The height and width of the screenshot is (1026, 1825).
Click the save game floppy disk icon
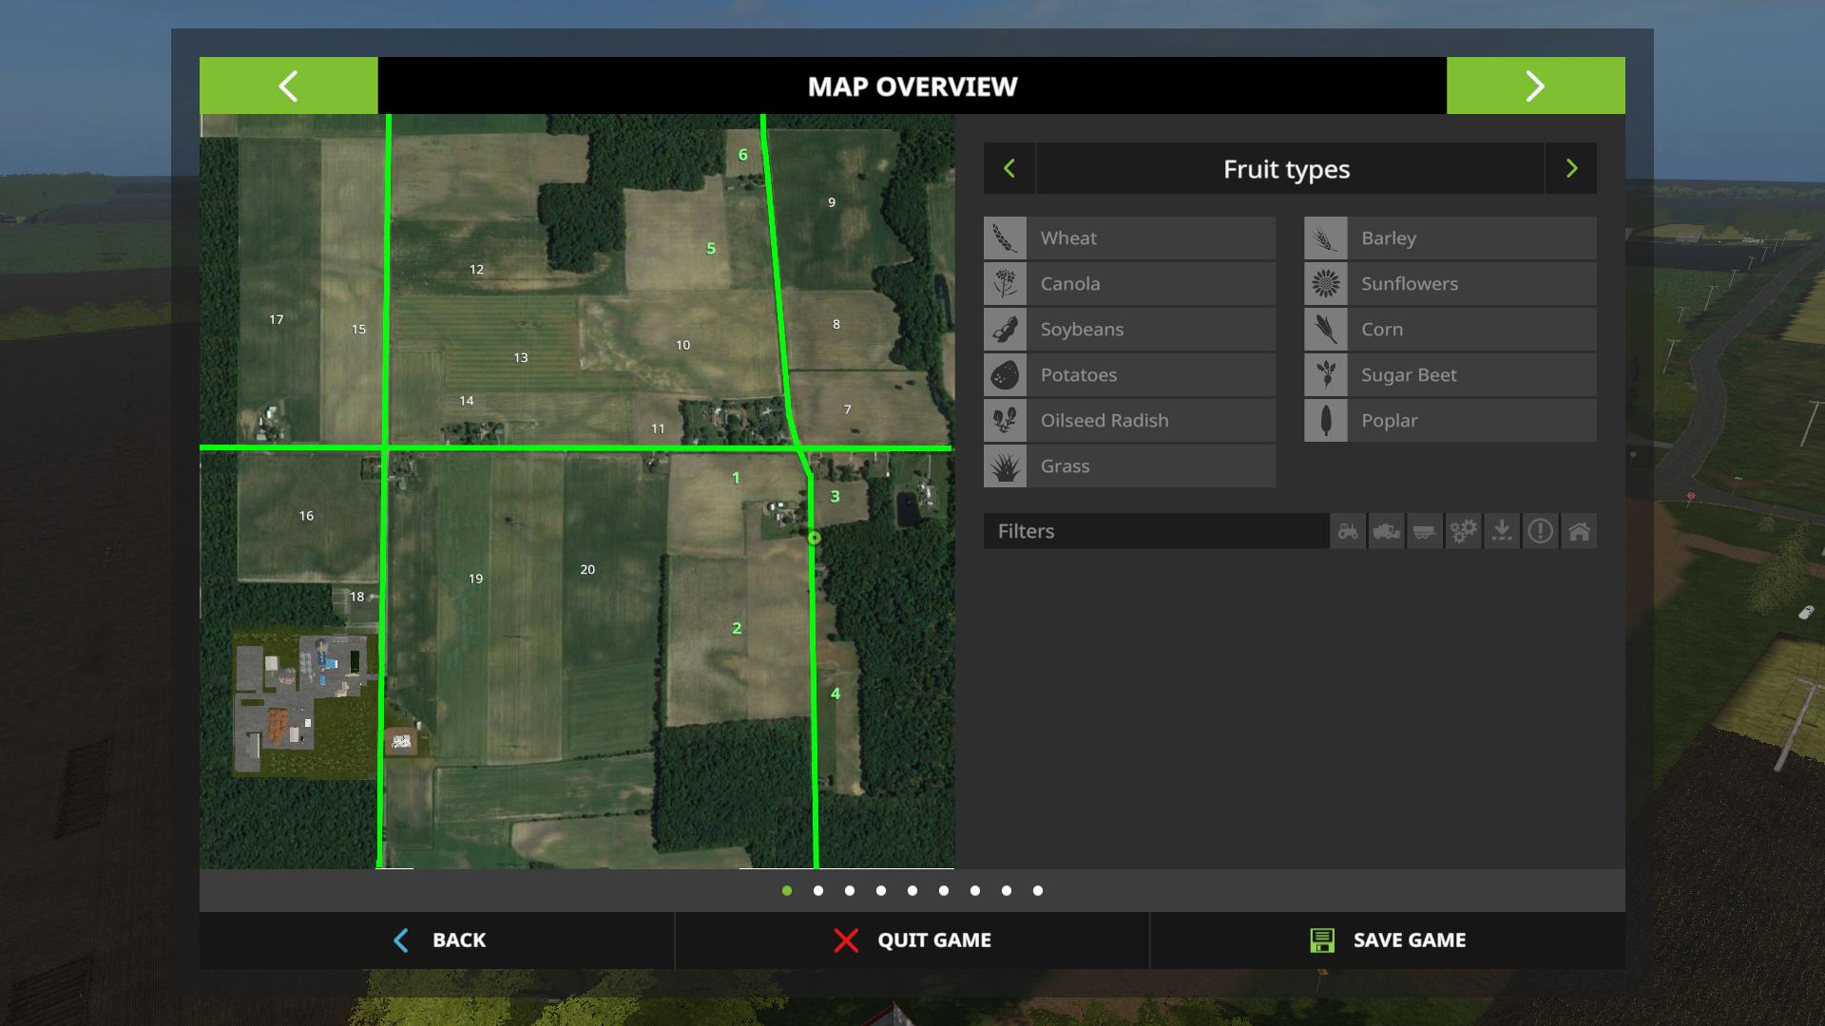(x=1321, y=940)
